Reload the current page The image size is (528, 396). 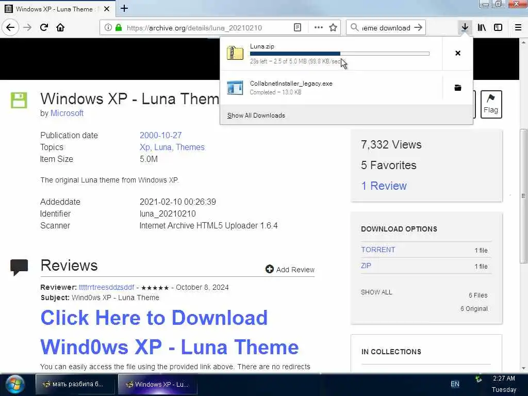(x=44, y=27)
